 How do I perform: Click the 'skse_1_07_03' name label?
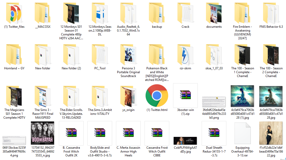[214, 68]
